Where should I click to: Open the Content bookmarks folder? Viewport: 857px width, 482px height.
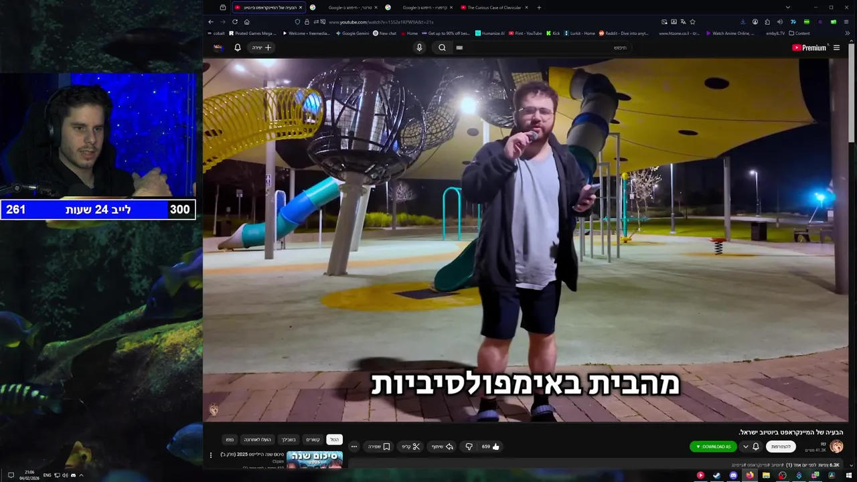pos(799,33)
